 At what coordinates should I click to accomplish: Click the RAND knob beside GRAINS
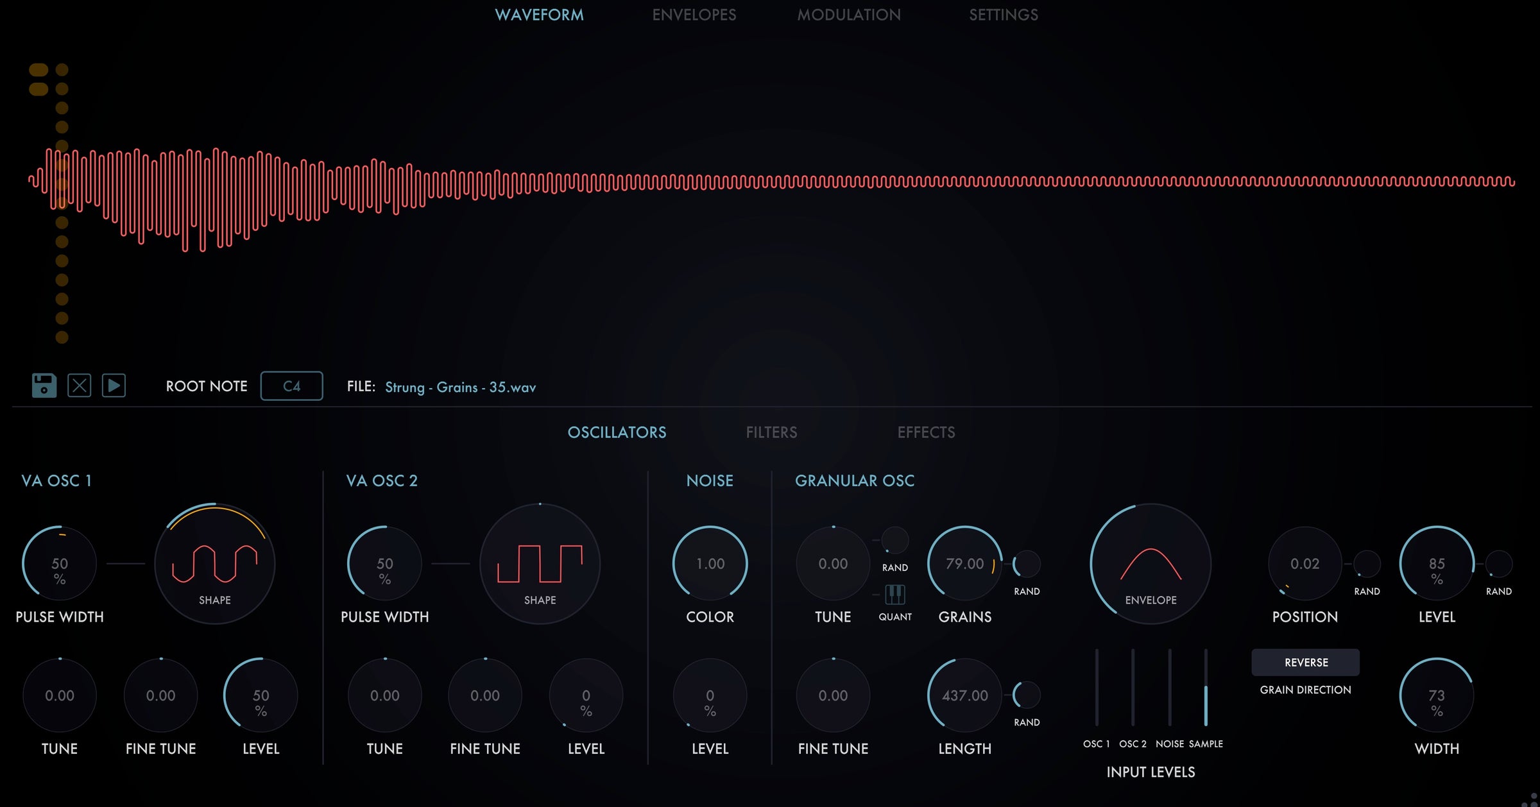[x=1027, y=565]
